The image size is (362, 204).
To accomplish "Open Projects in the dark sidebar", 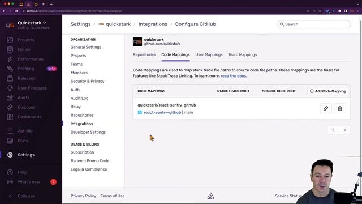I will (26, 40).
